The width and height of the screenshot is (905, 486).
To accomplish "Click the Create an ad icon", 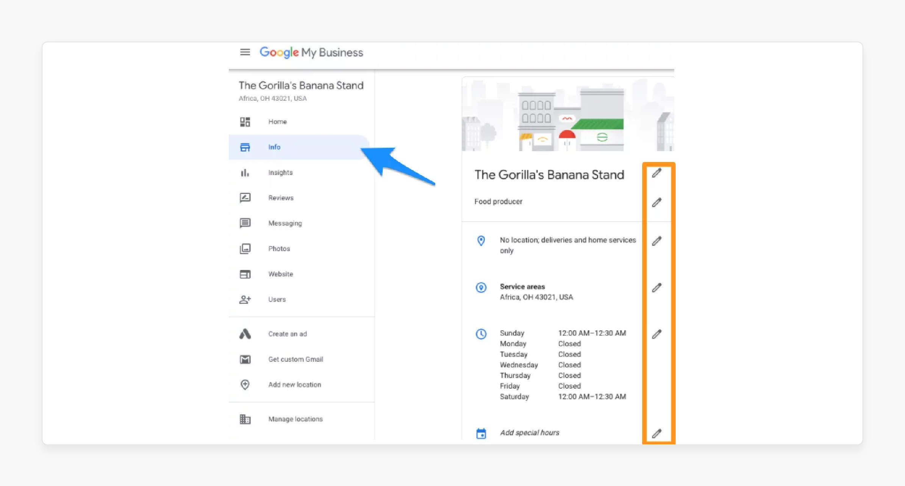I will (245, 334).
